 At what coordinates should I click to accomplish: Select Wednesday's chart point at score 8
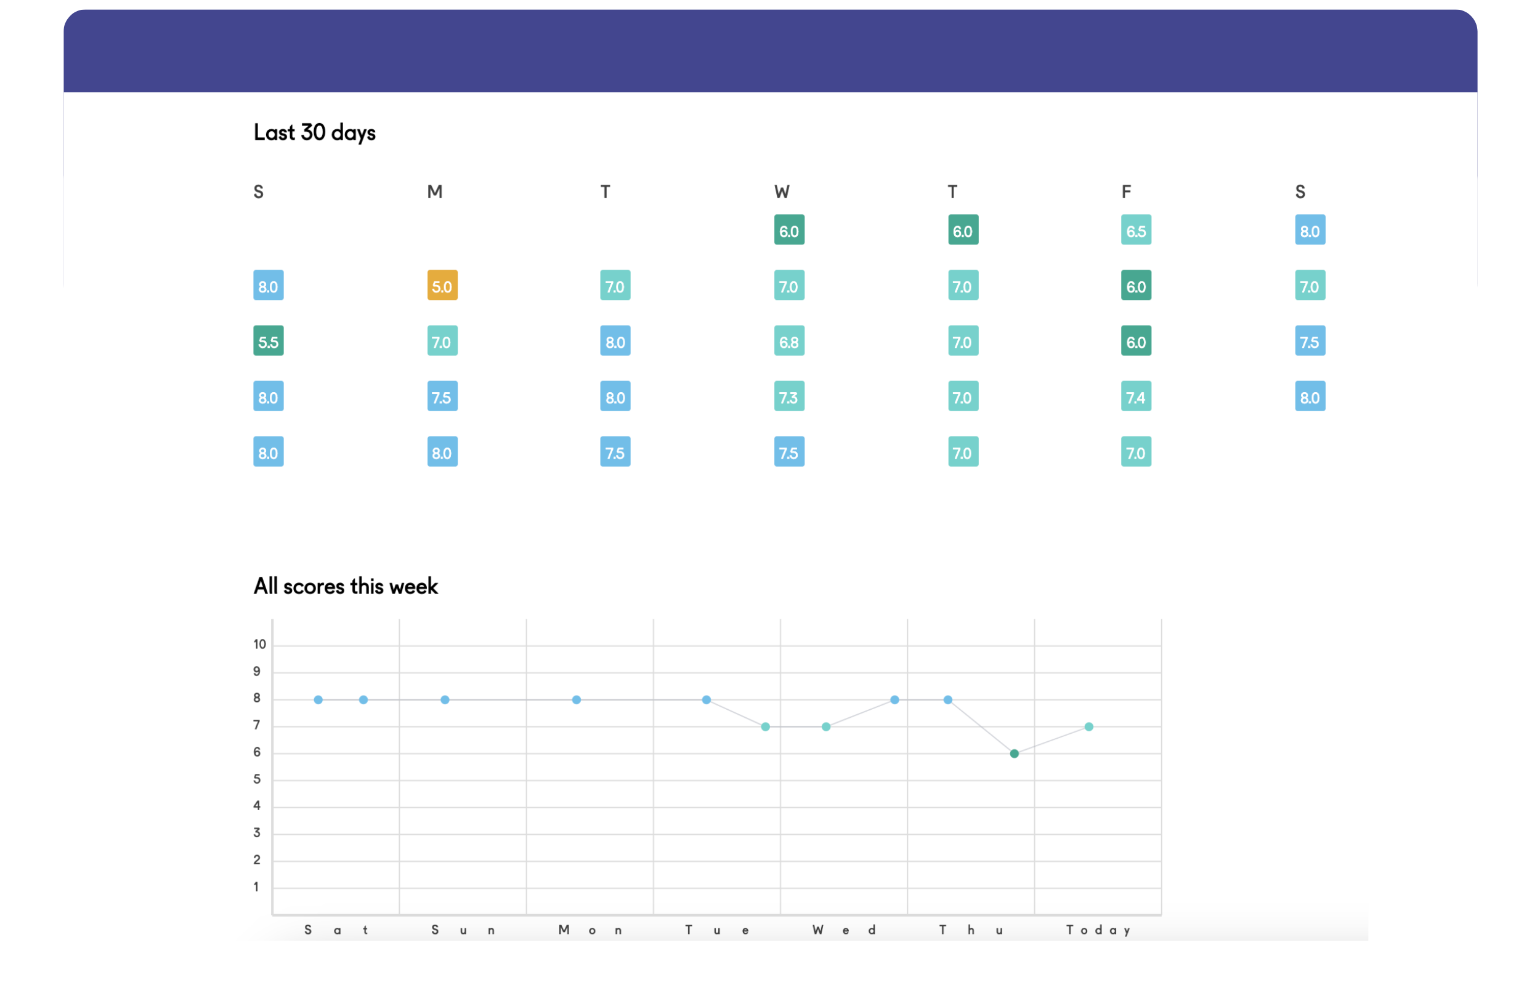(x=894, y=700)
